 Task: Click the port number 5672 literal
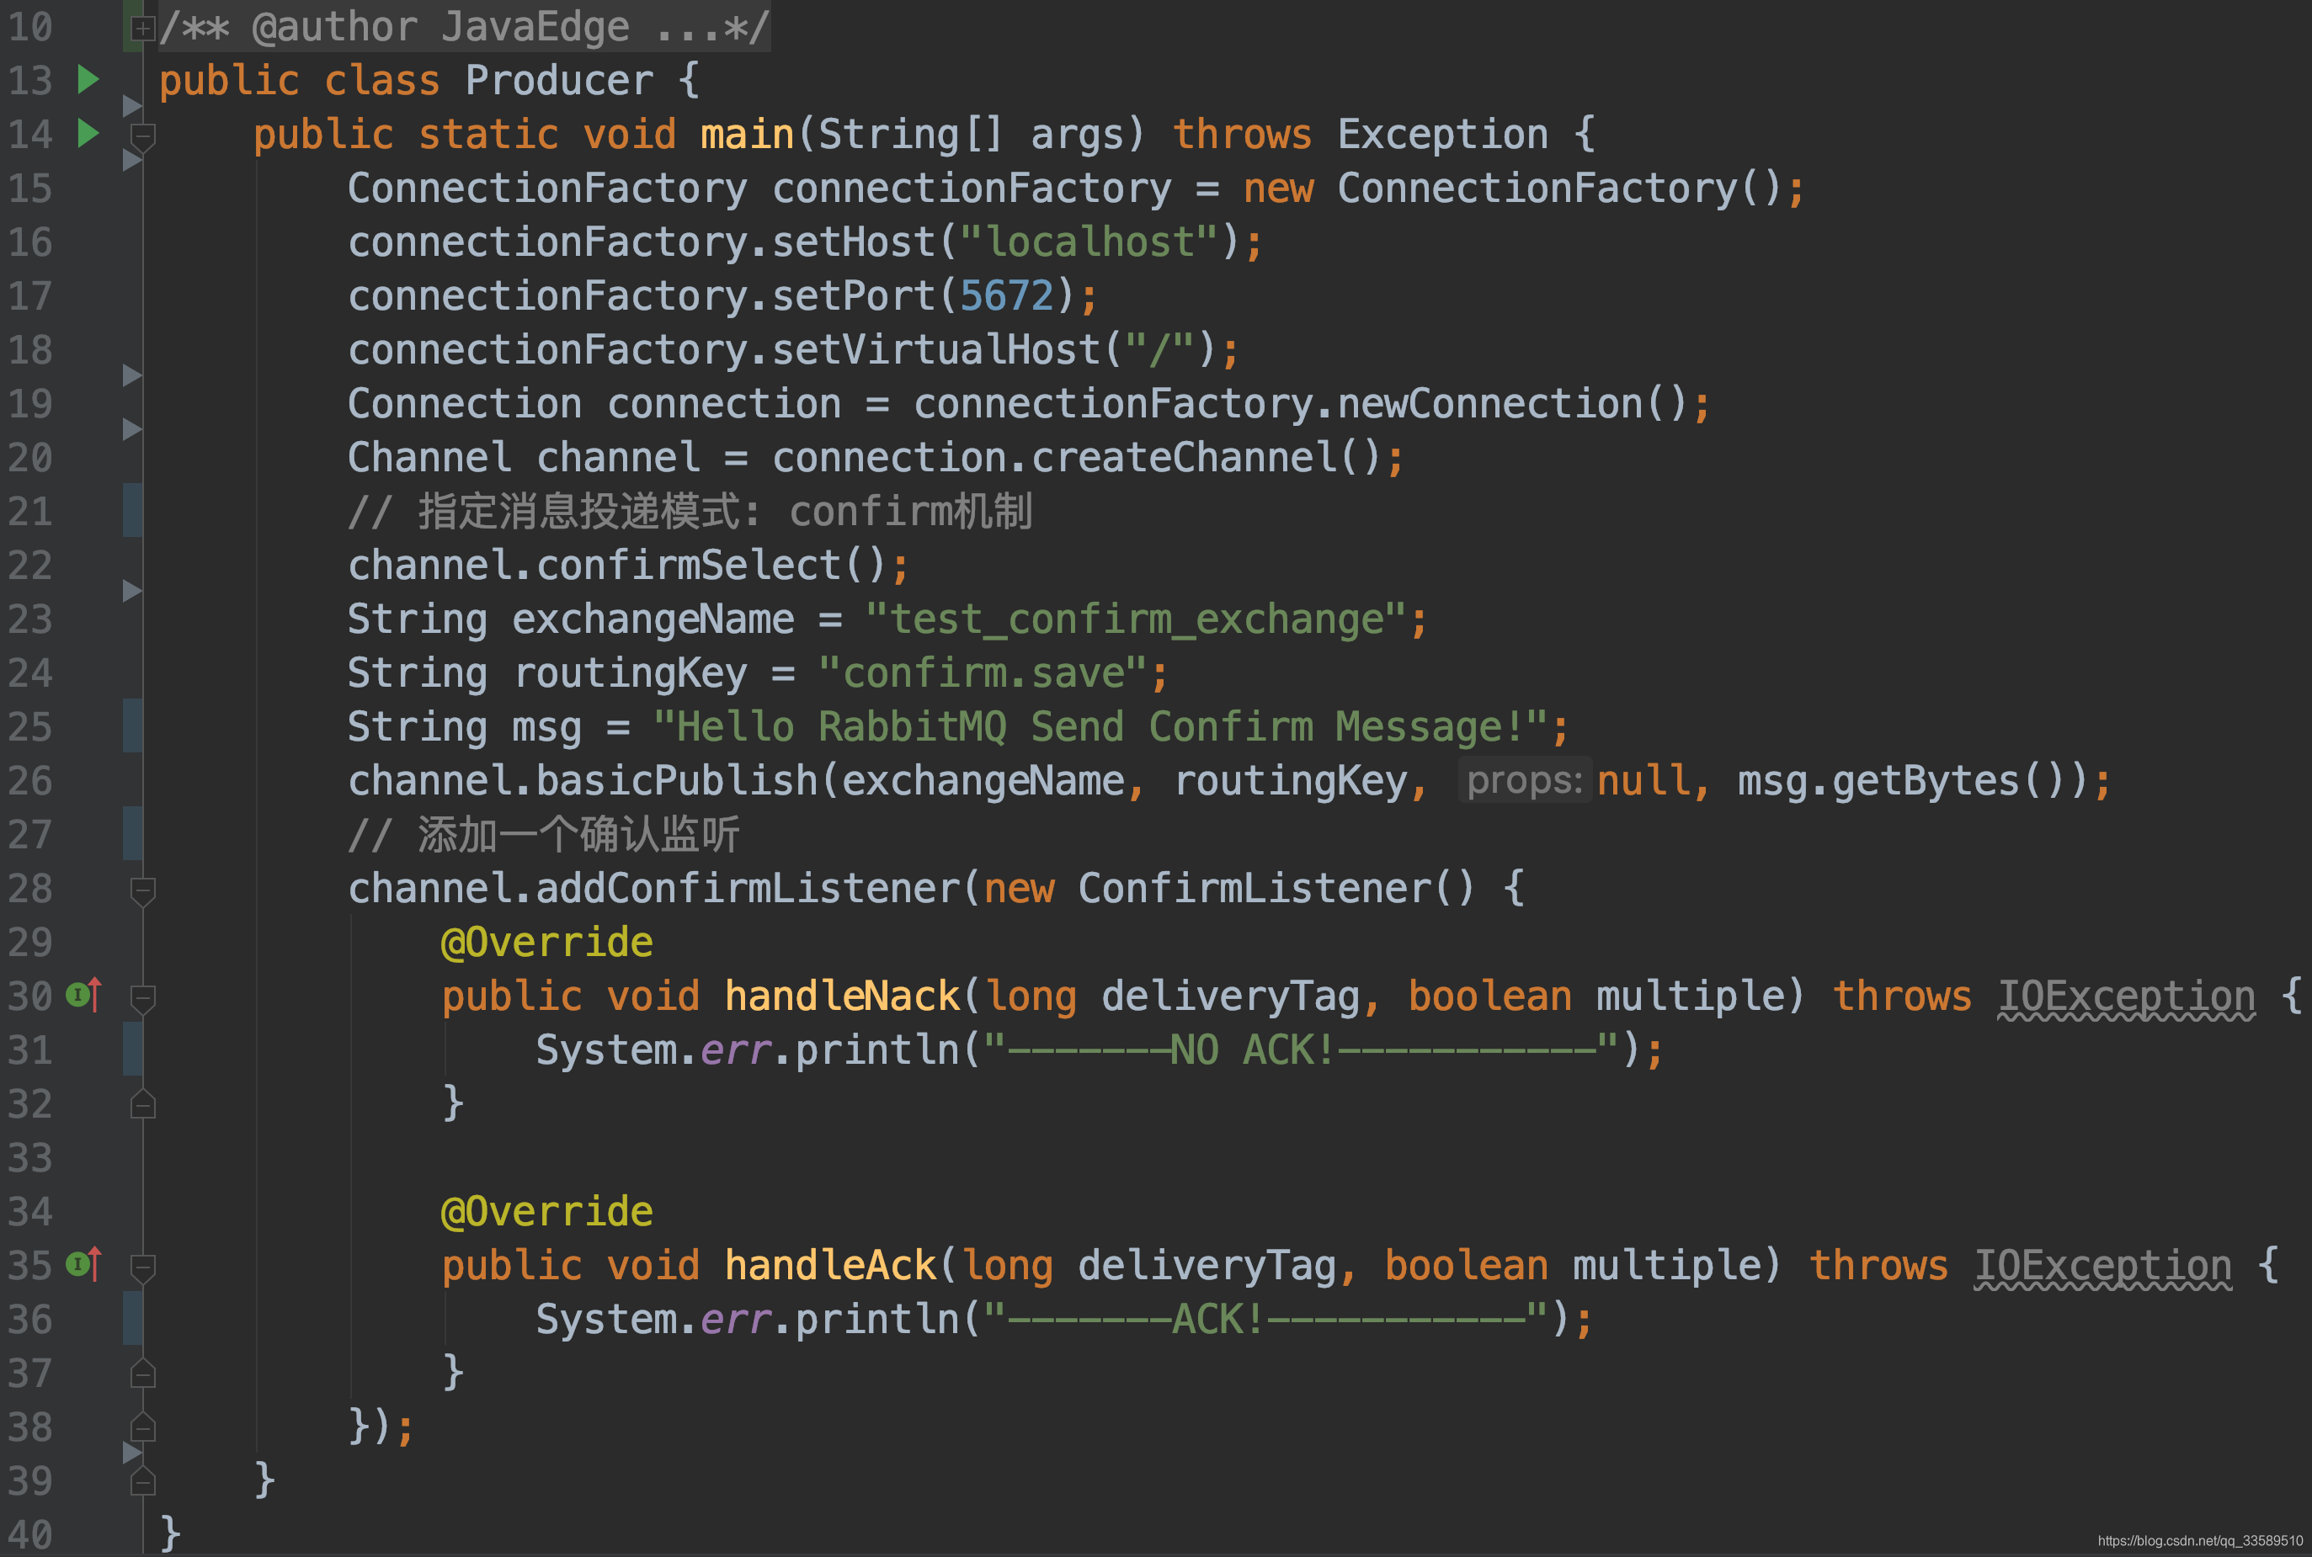coord(1005,296)
